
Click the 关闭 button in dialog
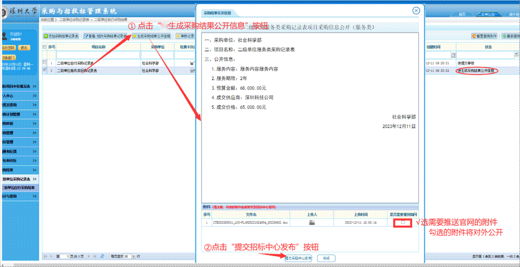coord(326,258)
